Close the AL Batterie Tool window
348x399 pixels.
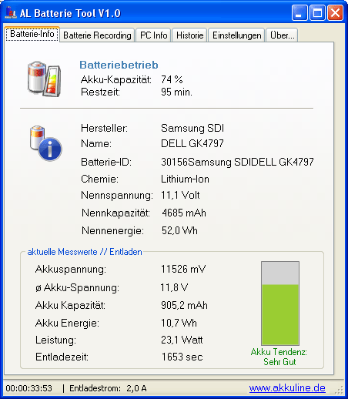coord(335,12)
